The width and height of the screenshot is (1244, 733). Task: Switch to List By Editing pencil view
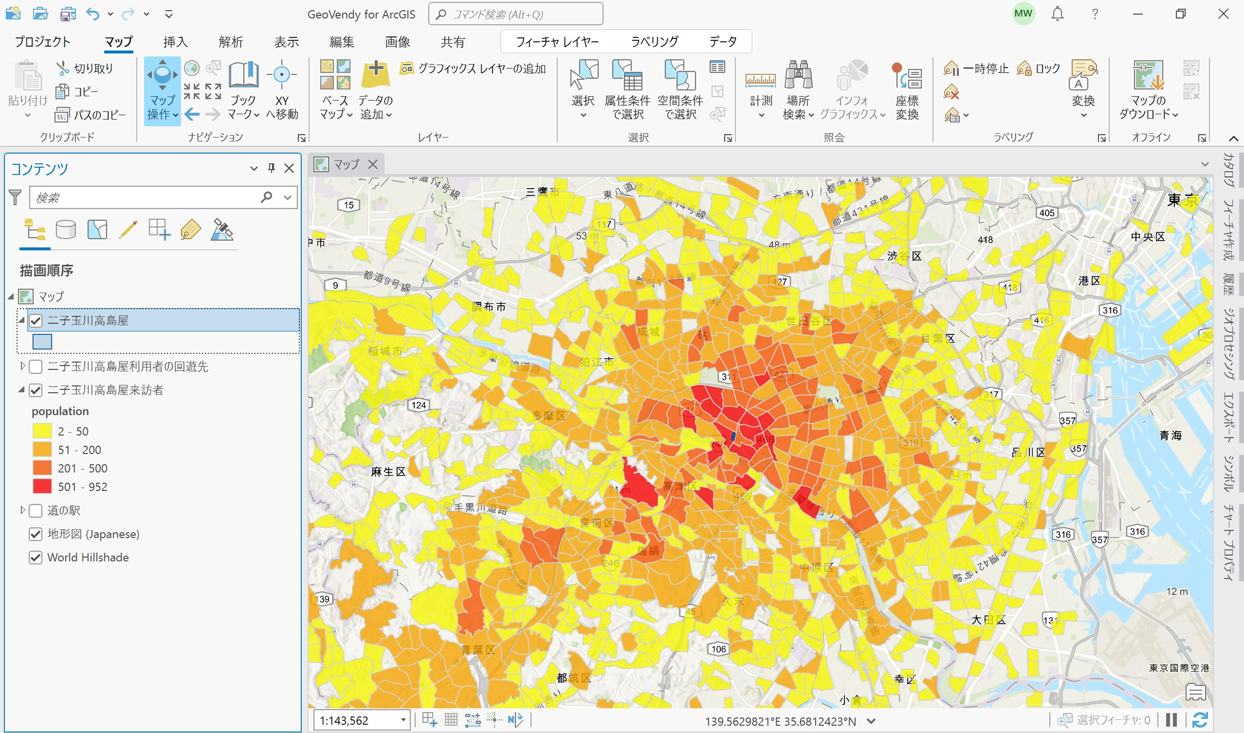128,230
